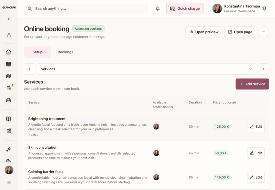Screen dimensions: 275x190
Task: Click Open page button
Action: point(240,32)
